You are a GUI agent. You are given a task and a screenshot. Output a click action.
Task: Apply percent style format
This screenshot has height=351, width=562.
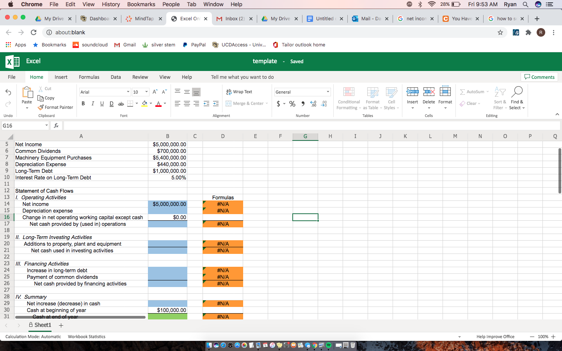[292, 104]
